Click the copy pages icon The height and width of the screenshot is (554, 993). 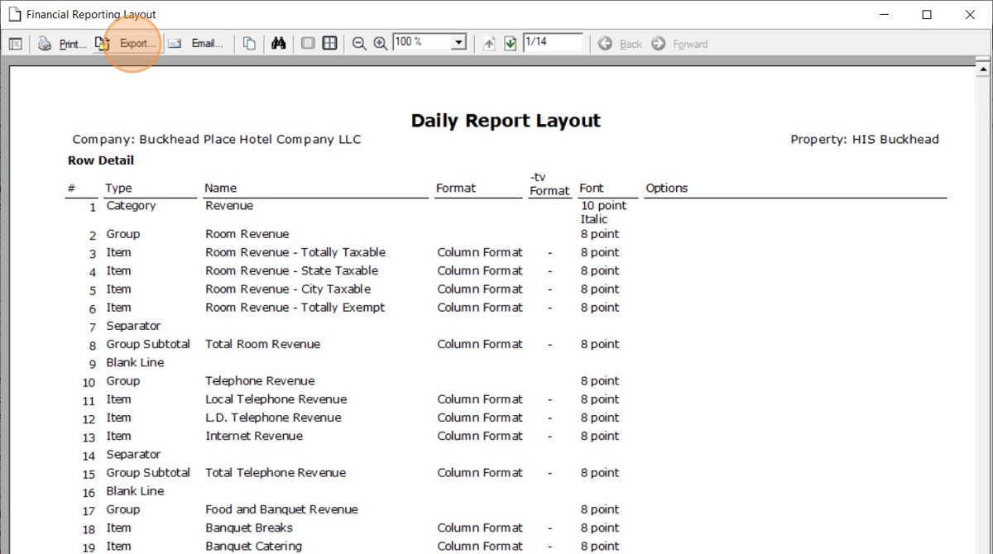click(249, 44)
